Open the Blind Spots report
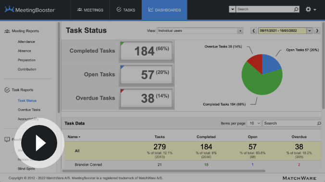Viewport: 325px width, 182px height. [x=26, y=169]
